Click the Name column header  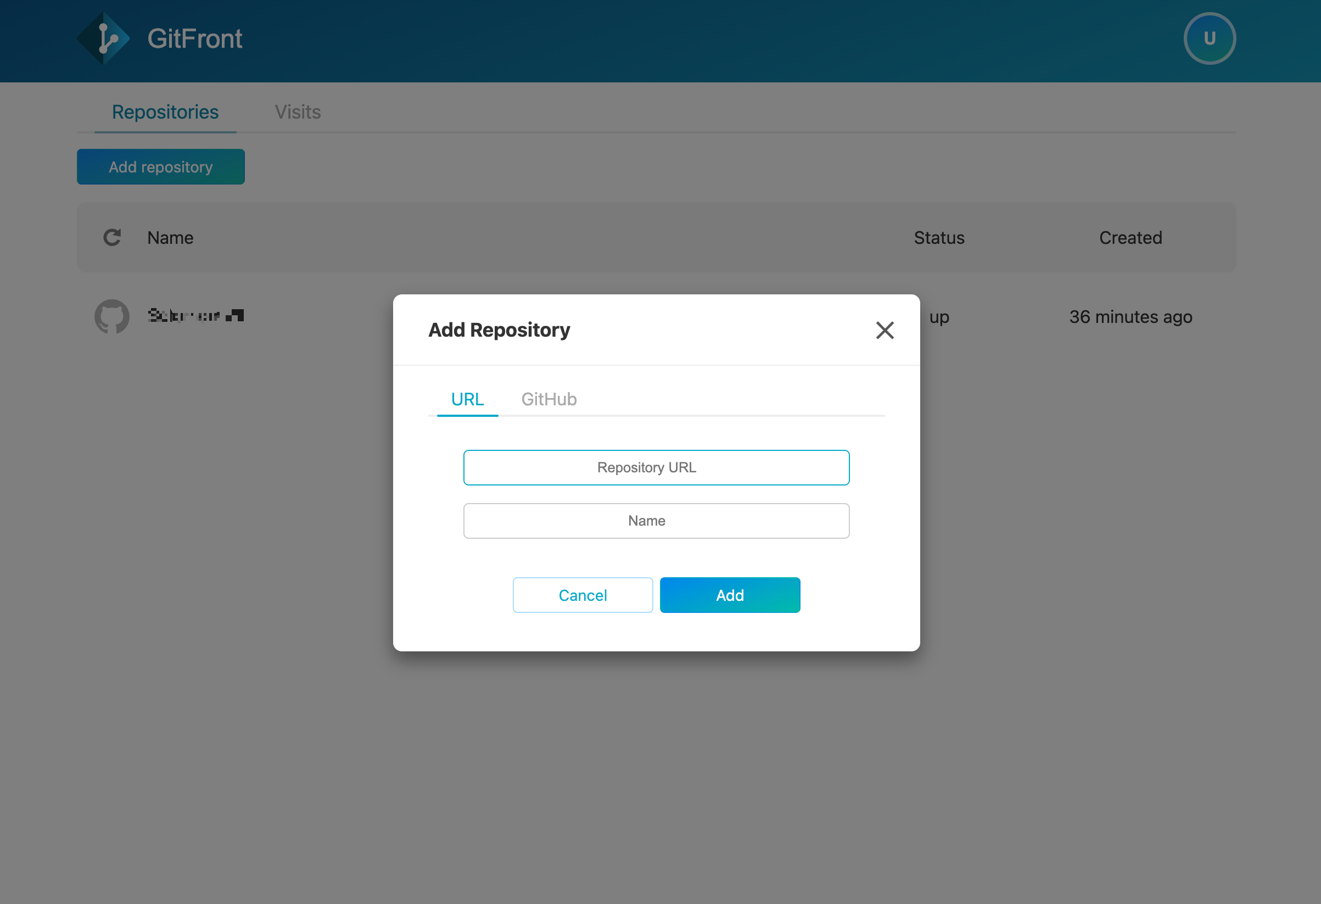pos(171,238)
